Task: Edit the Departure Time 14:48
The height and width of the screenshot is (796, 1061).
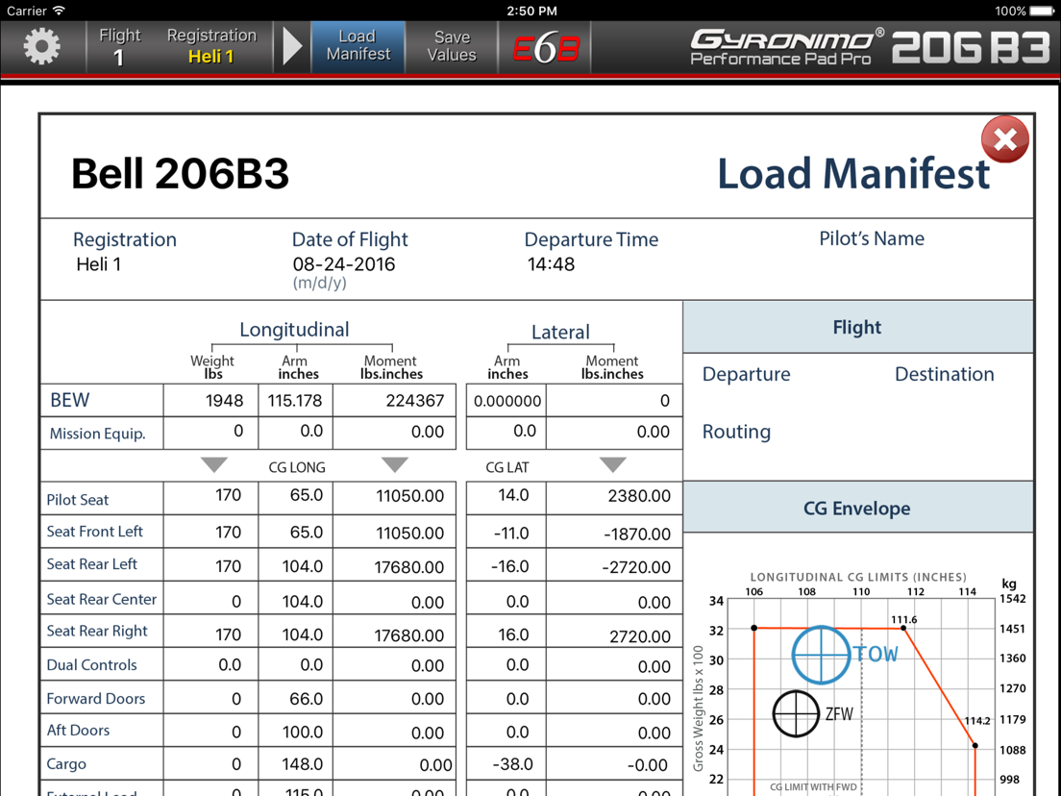Action: click(551, 264)
